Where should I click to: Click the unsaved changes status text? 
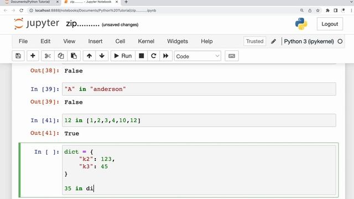tap(120, 24)
